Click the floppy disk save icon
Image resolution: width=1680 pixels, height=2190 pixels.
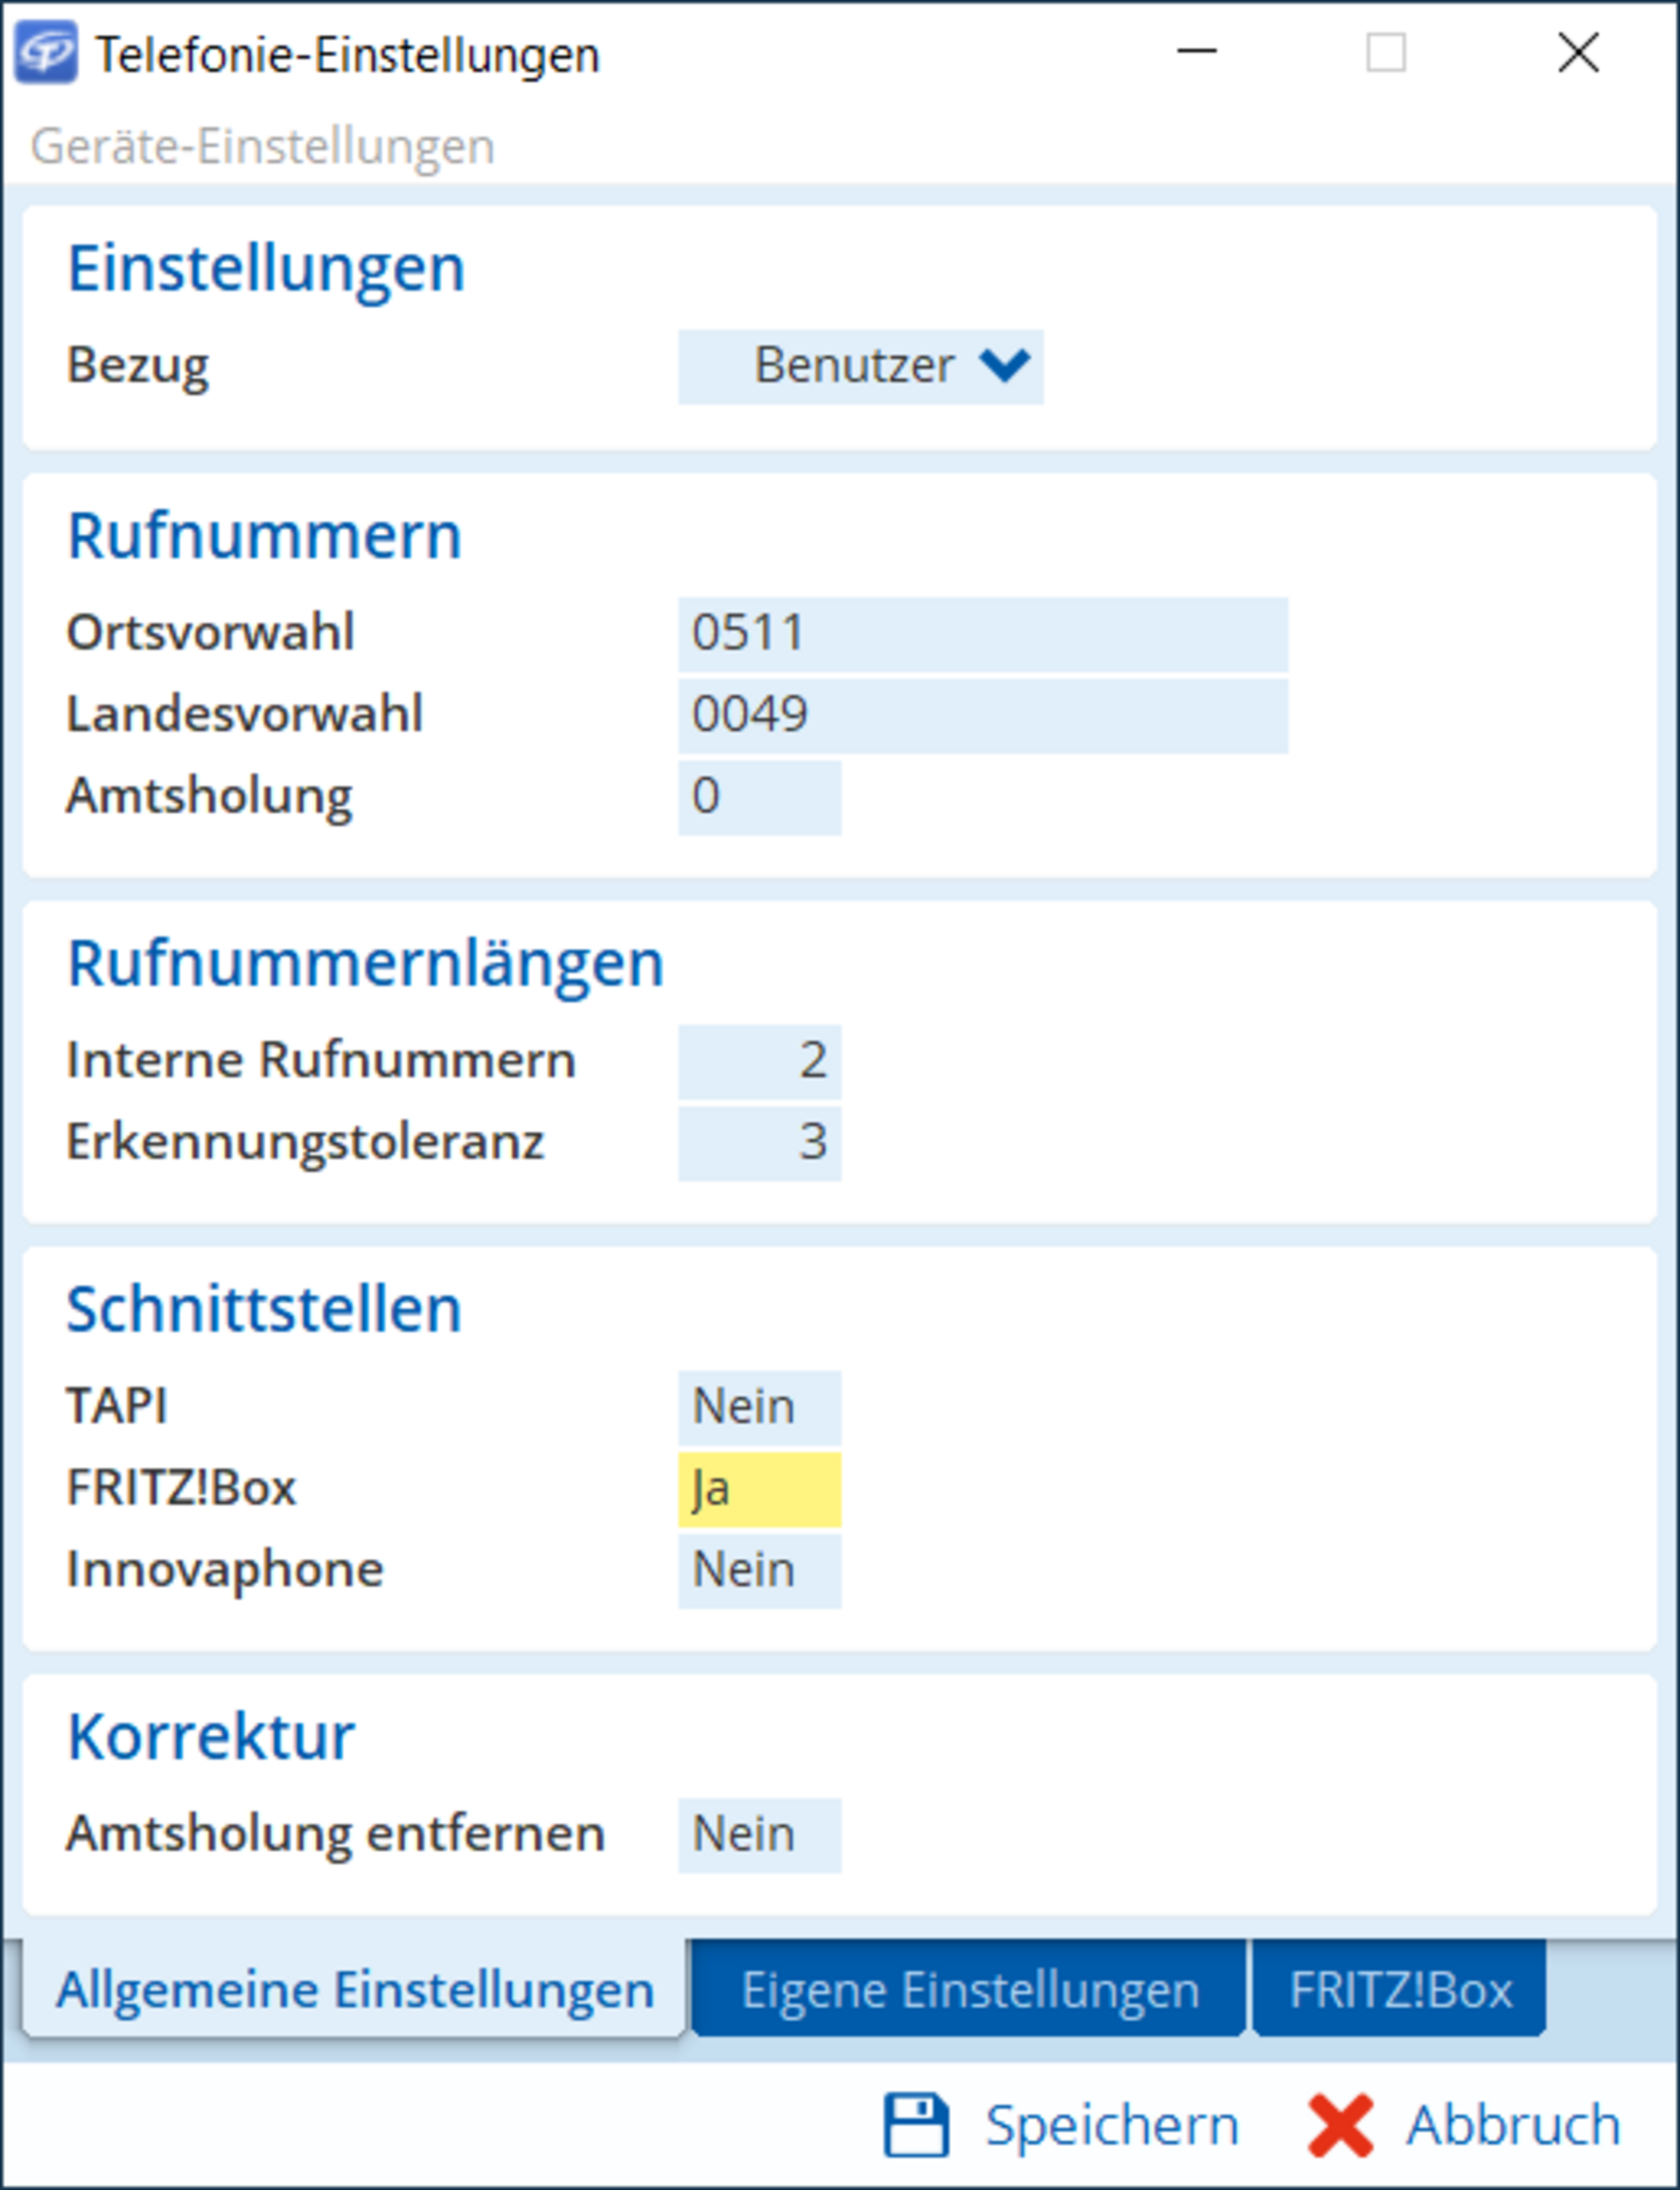[915, 2125]
